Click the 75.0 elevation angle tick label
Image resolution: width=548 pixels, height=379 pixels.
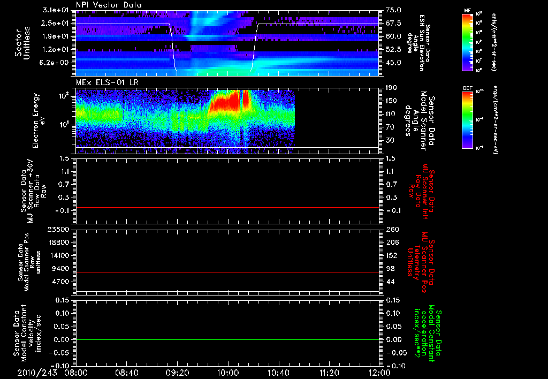click(x=393, y=10)
